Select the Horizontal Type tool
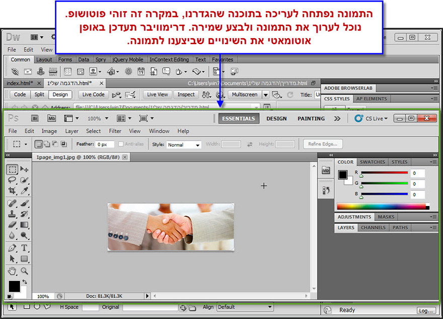 24,248
